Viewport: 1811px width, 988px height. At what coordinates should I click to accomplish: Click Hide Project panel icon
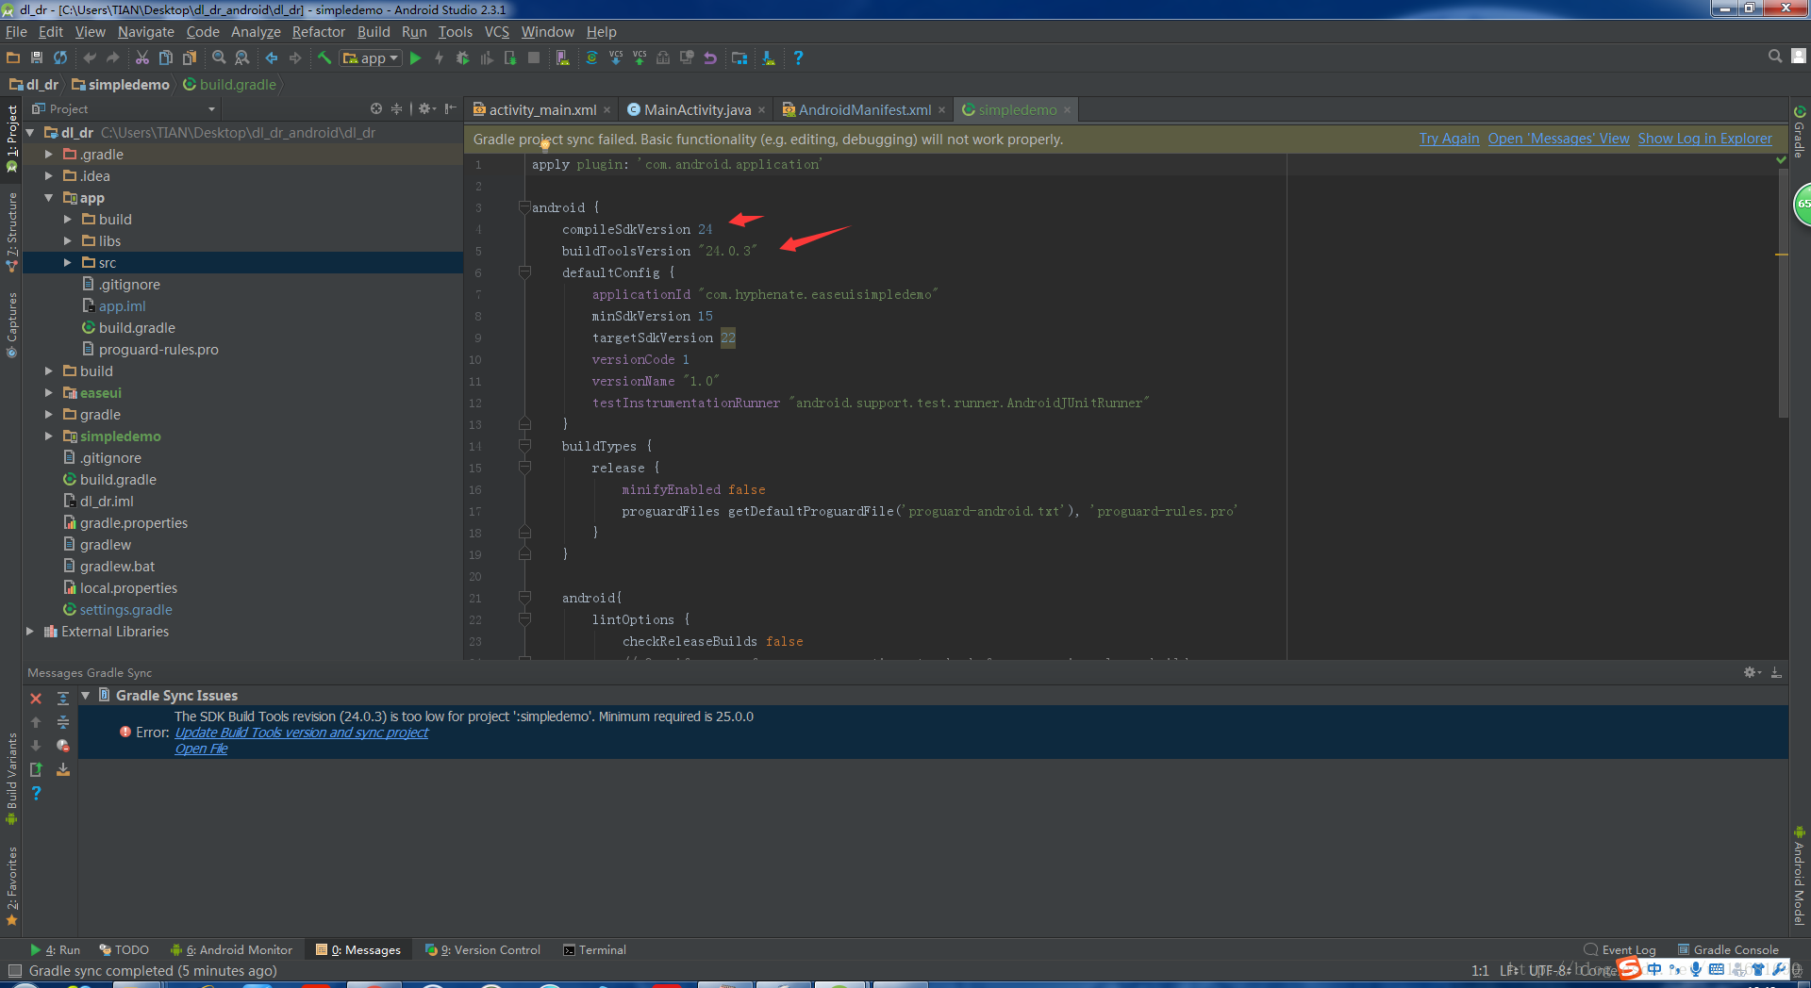point(450,108)
